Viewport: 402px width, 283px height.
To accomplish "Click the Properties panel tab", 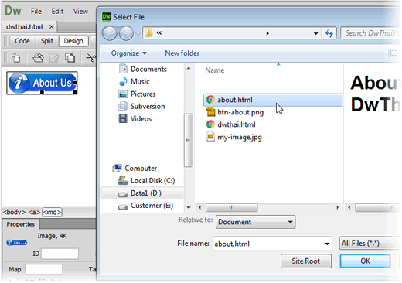I will [x=21, y=224].
